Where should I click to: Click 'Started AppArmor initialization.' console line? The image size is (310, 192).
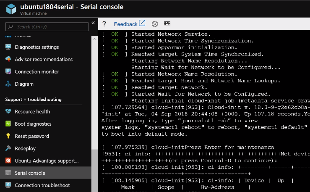pyautogui.click(x=184, y=47)
